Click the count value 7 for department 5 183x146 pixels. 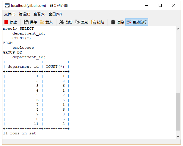[64, 95]
